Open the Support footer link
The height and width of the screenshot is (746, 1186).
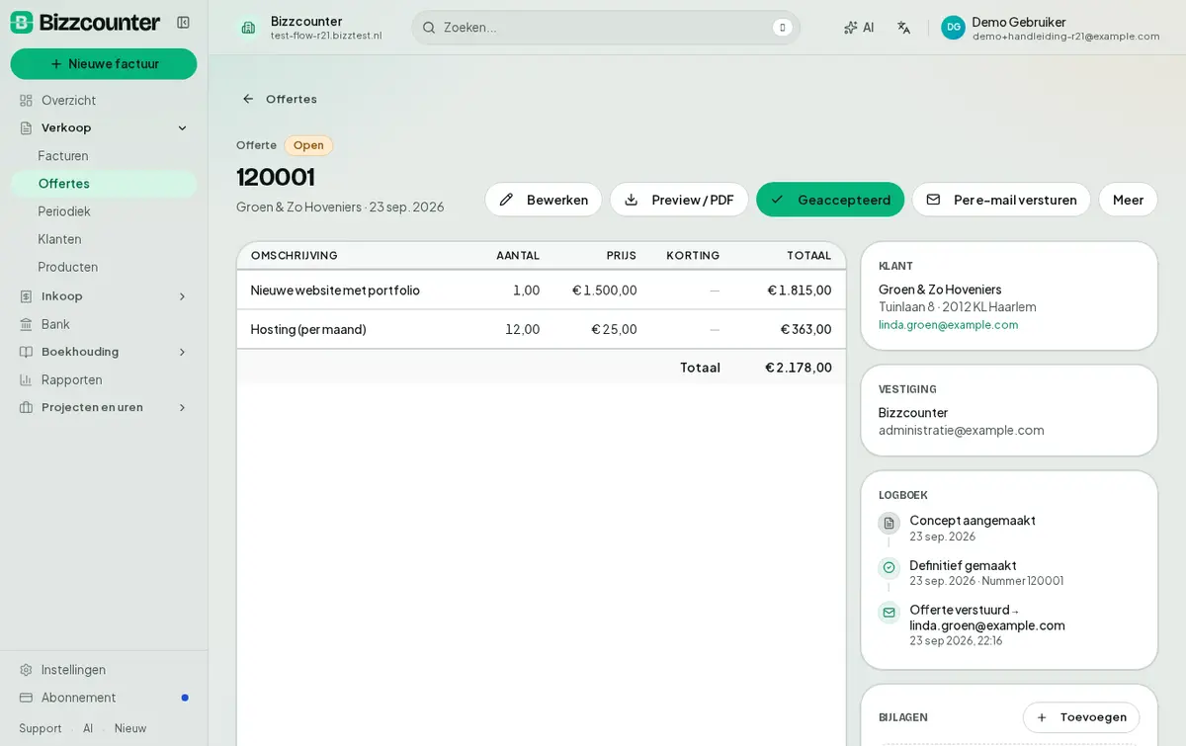coord(41,728)
